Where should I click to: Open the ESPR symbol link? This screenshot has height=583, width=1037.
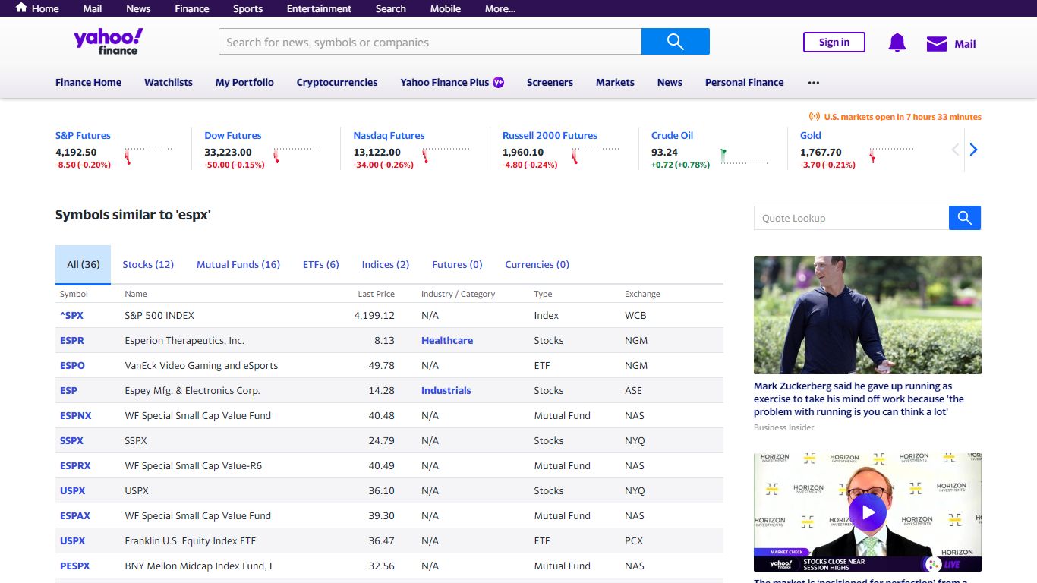(x=72, y=340)
